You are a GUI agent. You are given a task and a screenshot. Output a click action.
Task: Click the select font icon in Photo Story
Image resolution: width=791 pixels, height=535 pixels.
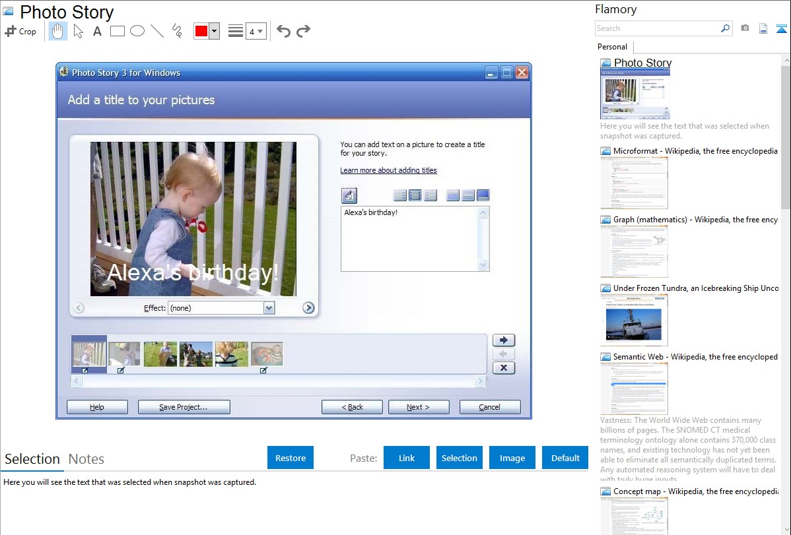click(349, 195)
